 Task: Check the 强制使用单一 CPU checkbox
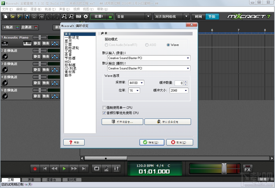104,107
